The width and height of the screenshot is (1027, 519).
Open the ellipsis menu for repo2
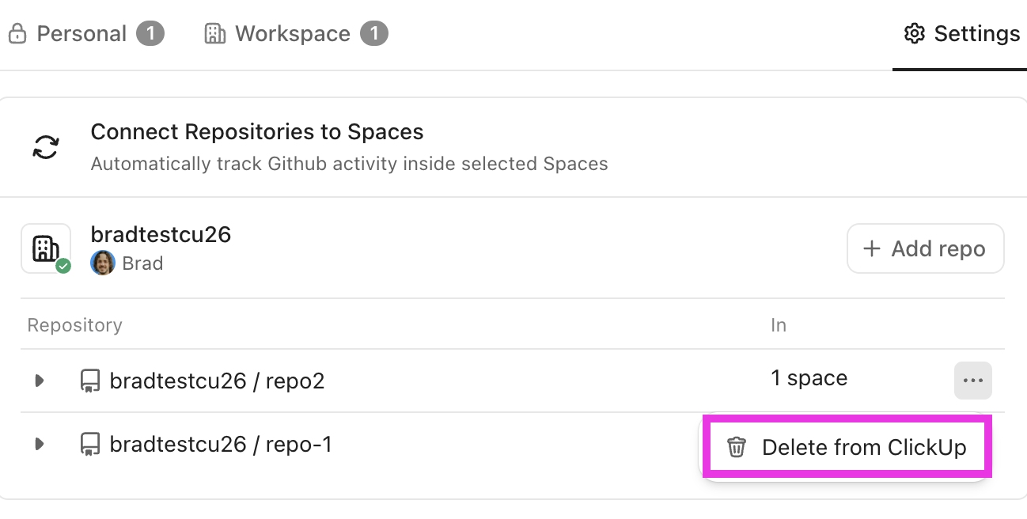972,381
